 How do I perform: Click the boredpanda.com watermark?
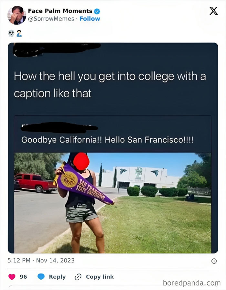click(192, 283)
